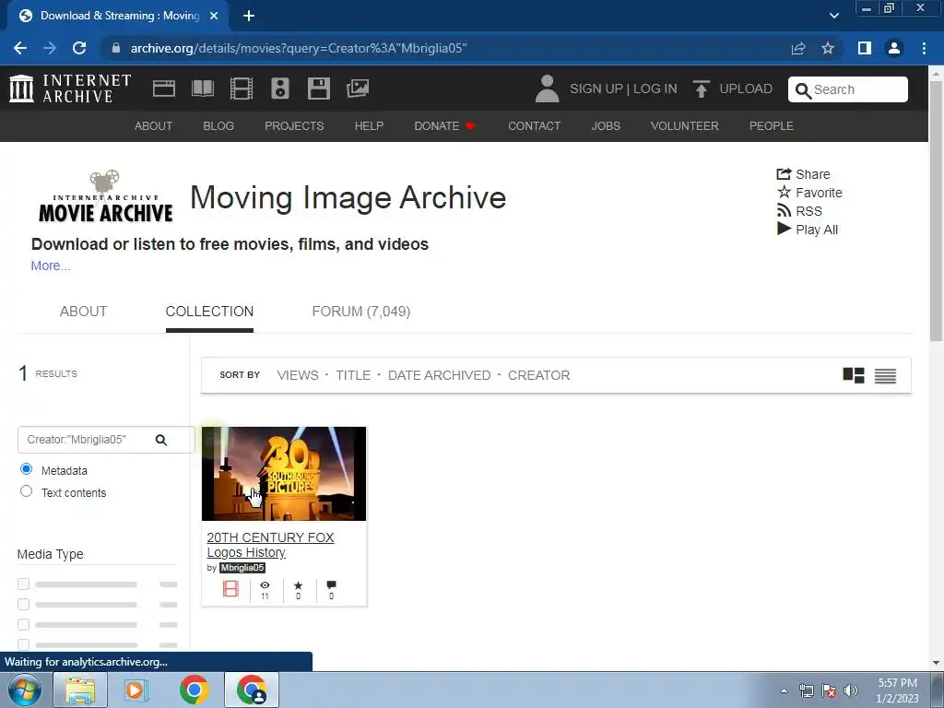Open a new browser tab
The height and width of the screenshot is (708, 944).
[x=249, y=16]
